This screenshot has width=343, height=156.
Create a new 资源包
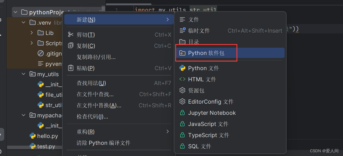click(230, 90)
